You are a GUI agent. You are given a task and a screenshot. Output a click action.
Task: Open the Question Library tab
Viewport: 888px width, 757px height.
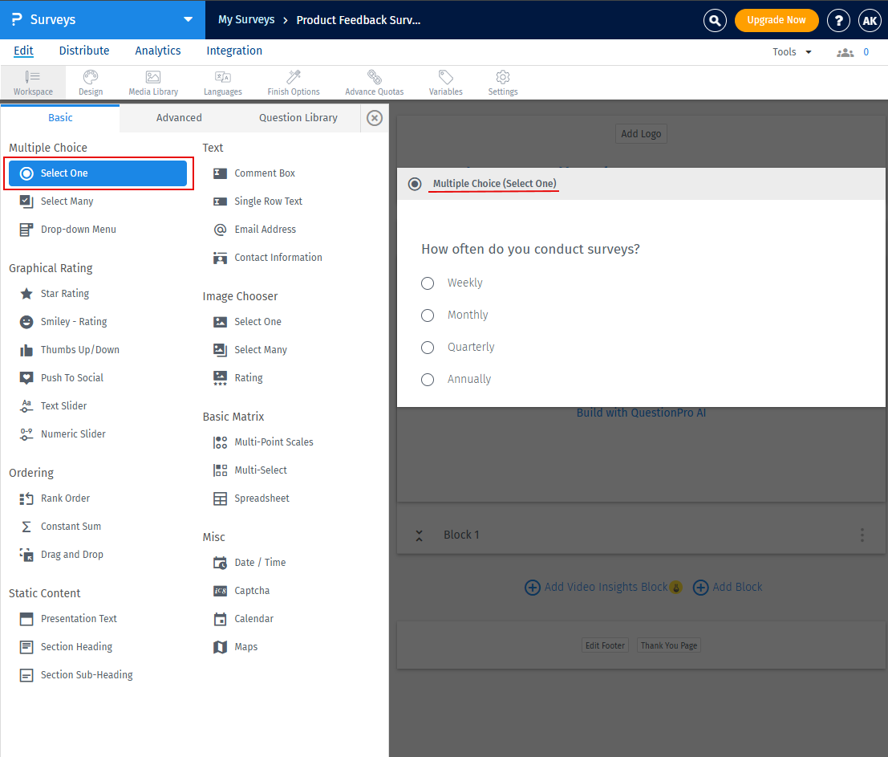[x=298, y=118]
